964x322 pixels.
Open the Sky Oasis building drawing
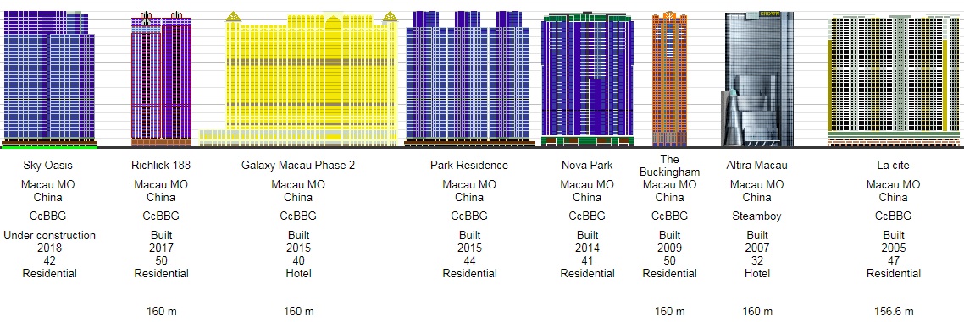point(50,79)
